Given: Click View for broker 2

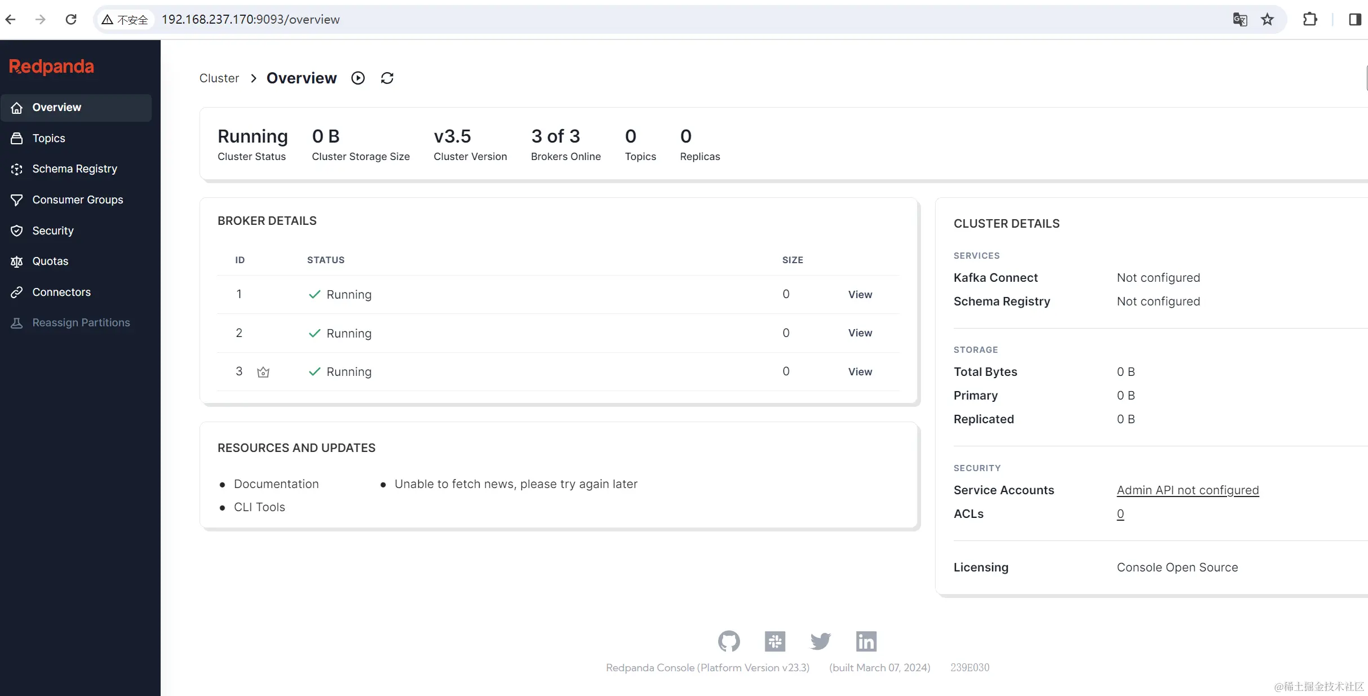Looking at the screenshot, I should click(x=860, y=333).
